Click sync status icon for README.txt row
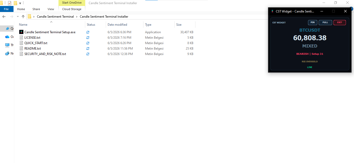The height and width of the screenshot is (163, 354). click(x=88, y=49)
